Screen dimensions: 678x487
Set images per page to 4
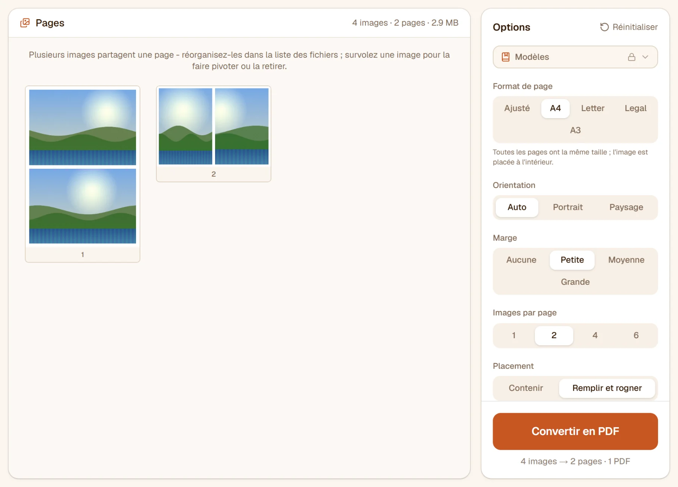tap(595, 336)
